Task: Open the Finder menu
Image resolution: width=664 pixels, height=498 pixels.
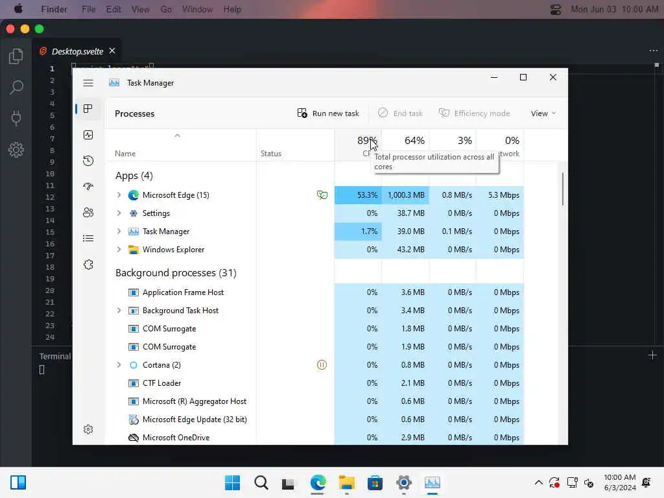Action: (x=54, y=9)
